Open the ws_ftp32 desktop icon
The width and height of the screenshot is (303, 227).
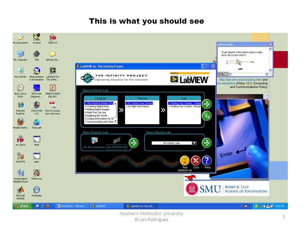click(20, 141)
